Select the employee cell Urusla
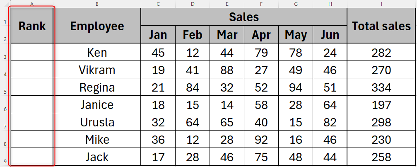Viewport: 417px width, 167px height. (x=97, y=123)
